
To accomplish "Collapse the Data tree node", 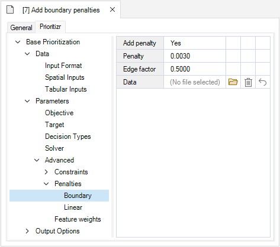I will pyautogui.click(x=27, y=54).
